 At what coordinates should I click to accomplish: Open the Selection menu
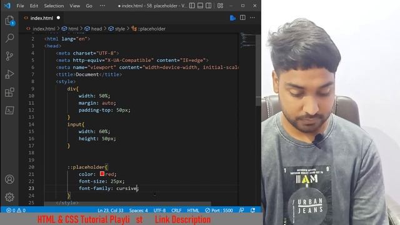coord(54,6)
